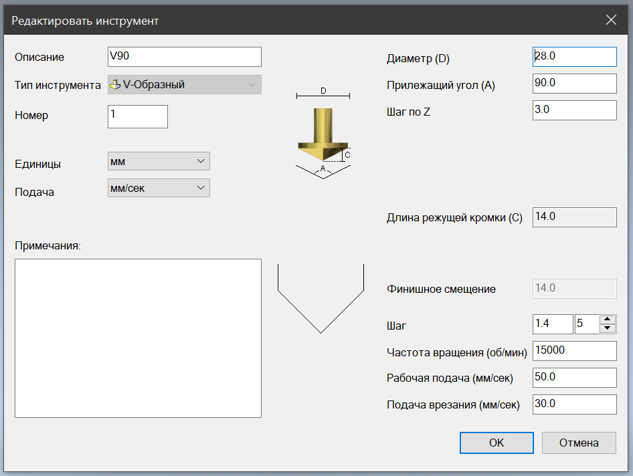
Task: Select the Подача врезания plunge rate field
Action: click(574, 404)
